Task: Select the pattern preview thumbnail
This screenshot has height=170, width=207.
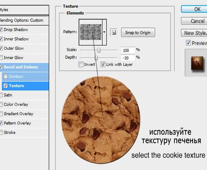Action: [x=91, y=32]
